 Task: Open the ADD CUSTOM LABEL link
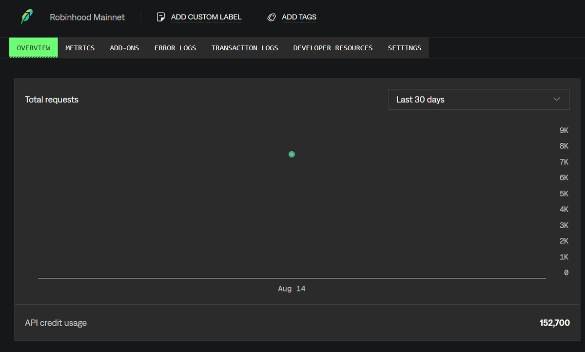(x=206, y=17)
